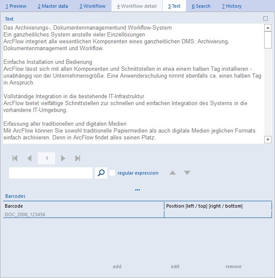Click the magnifier search icon
This screenshot has width=275, height=278.
(x=101, y=173)
